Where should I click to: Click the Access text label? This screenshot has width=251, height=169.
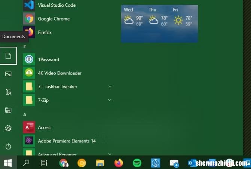click(x=45, y=127)
